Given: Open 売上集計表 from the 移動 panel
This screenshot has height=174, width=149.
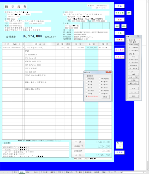Looking at the screenshot, I should [x=133, y=68].
